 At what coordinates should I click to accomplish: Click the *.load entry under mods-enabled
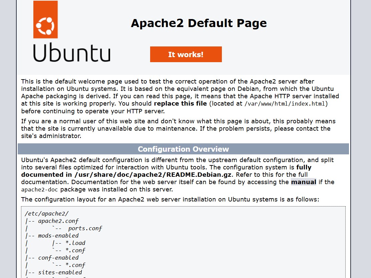75,243
